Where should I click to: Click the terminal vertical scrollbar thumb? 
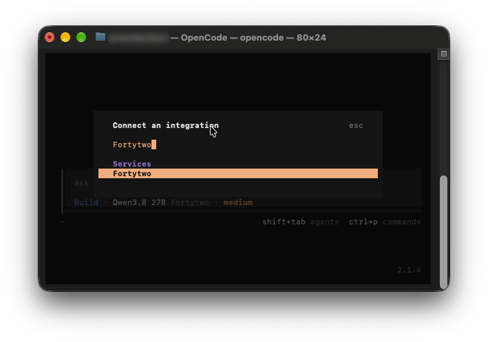coord(443,232)
